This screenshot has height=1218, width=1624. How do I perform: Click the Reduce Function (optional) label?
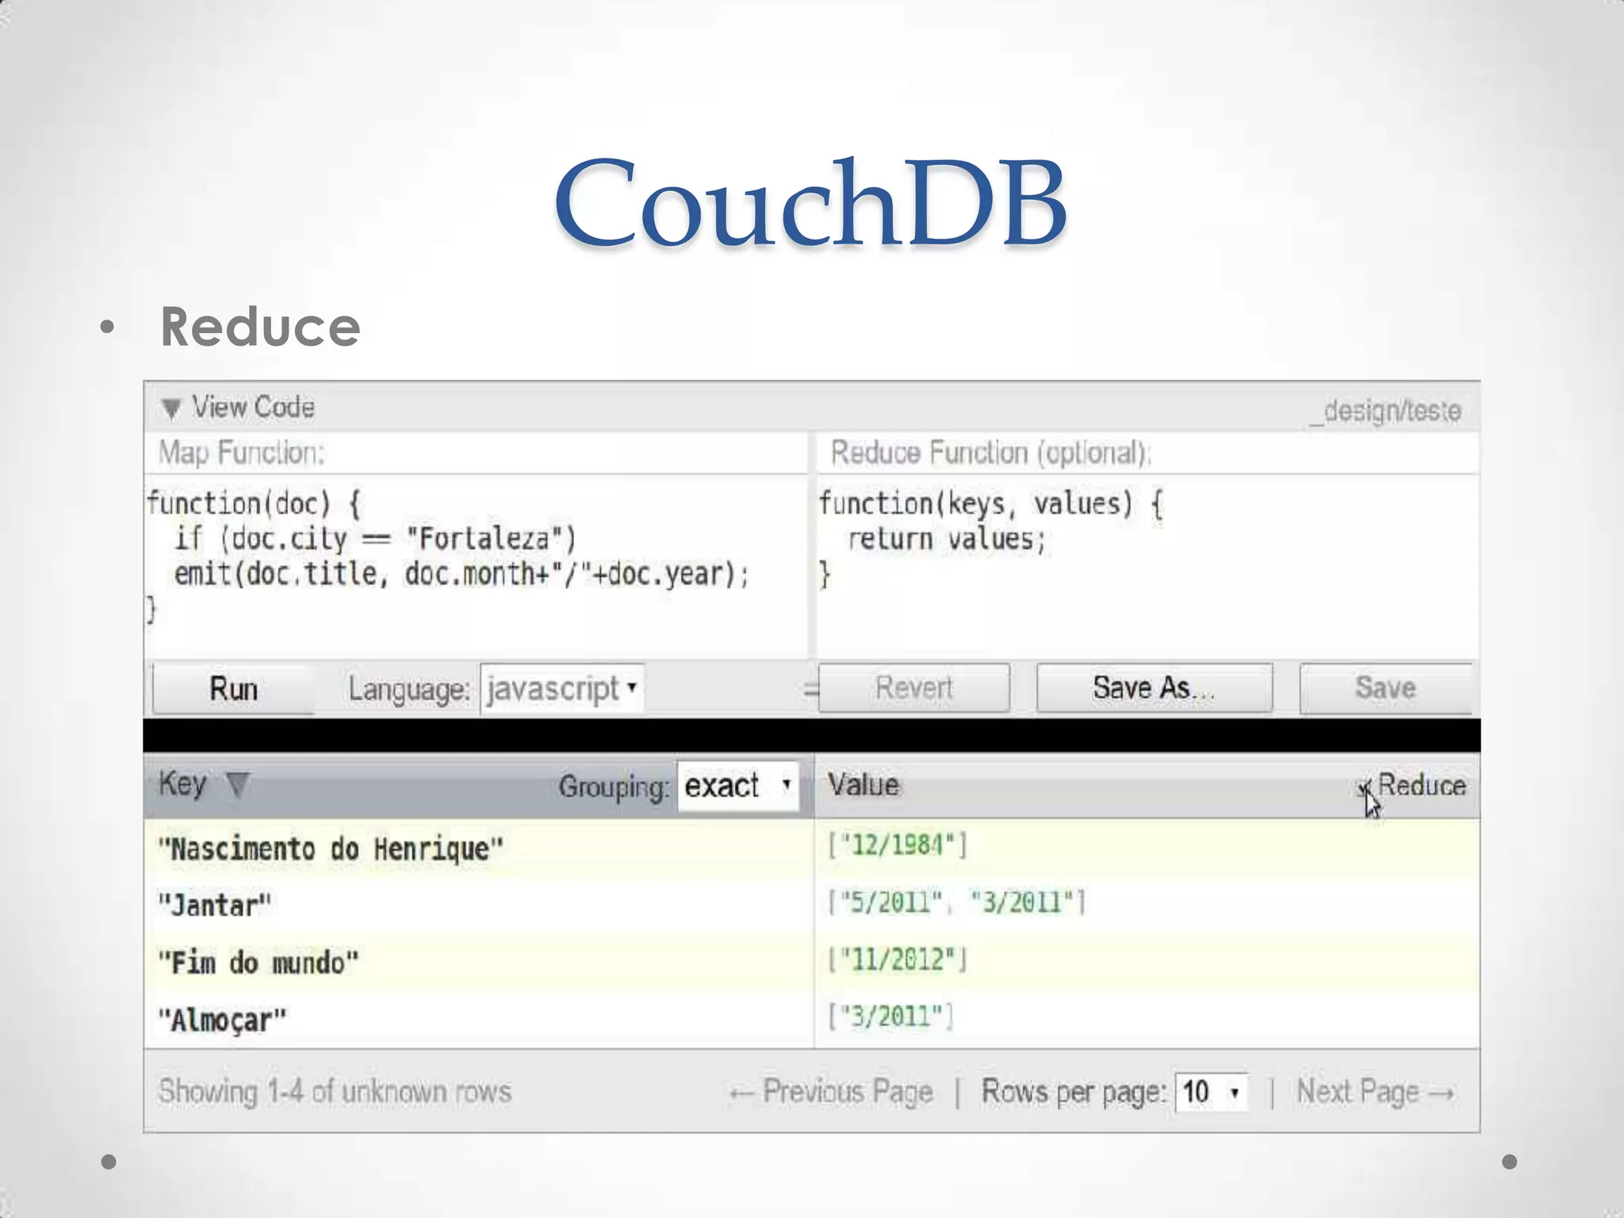990,453
